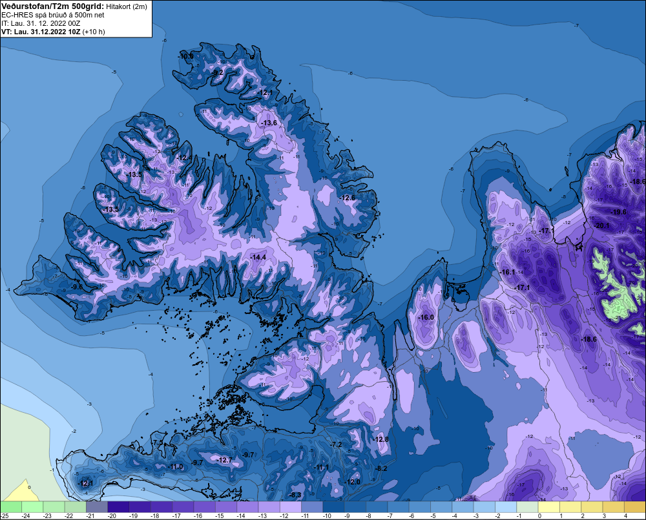Click the temperature value '-9.2' on the map
This screenshot has width=646, height=520.
pyautogui.click(x=218, y=72)
